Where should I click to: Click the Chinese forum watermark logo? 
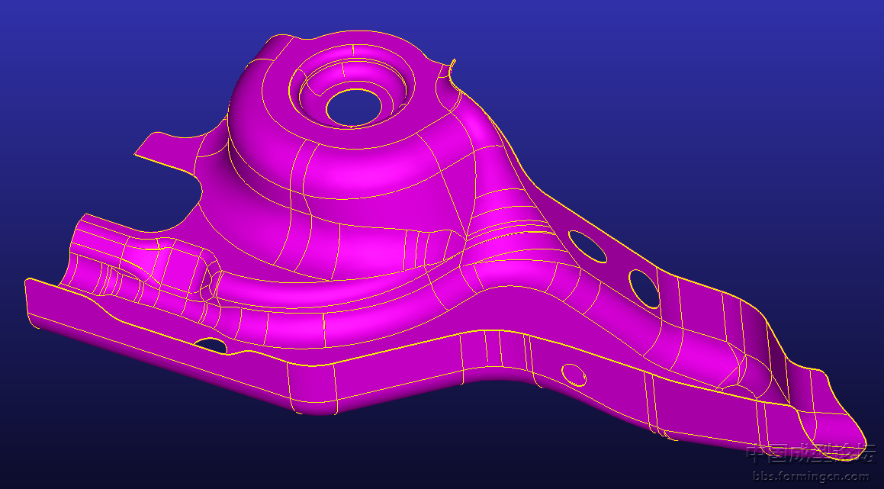coord(810,454)
